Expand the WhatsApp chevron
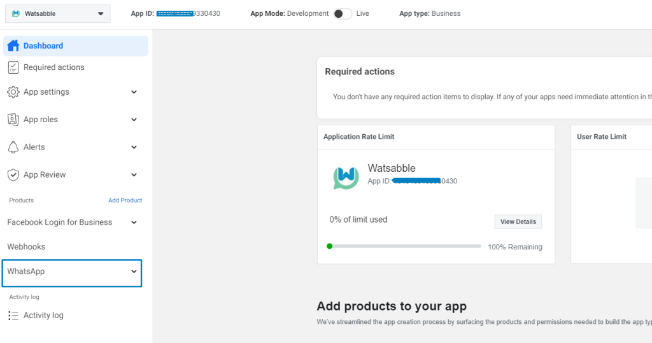652x343 pixels. [134, 272]
